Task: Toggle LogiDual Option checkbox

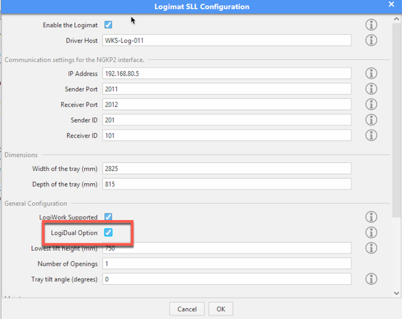Action: 109,233
